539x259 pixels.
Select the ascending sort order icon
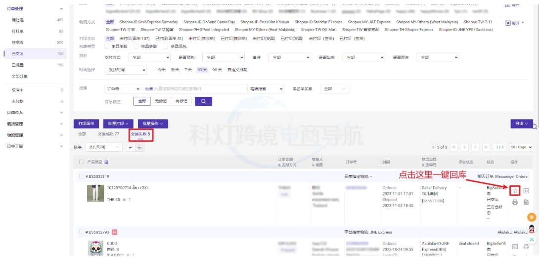(x=140, y=147)
